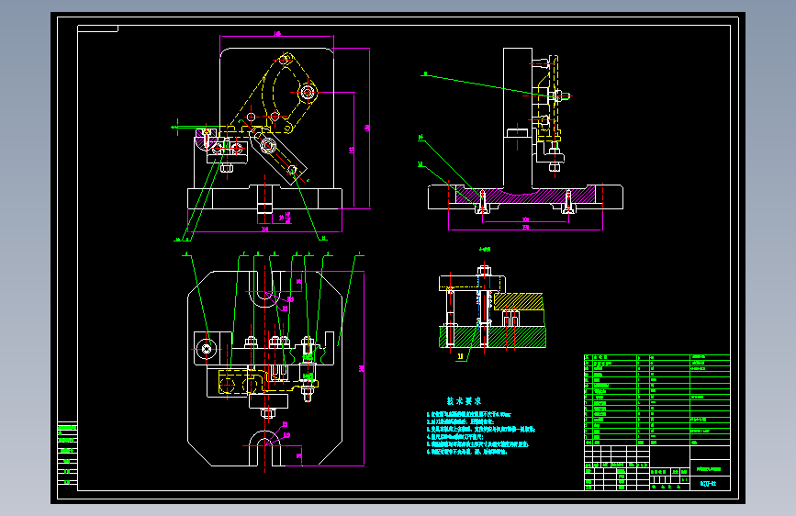Click the small empty box at top-left of frame
Screen dimensions: 796x516
(97, 28)
